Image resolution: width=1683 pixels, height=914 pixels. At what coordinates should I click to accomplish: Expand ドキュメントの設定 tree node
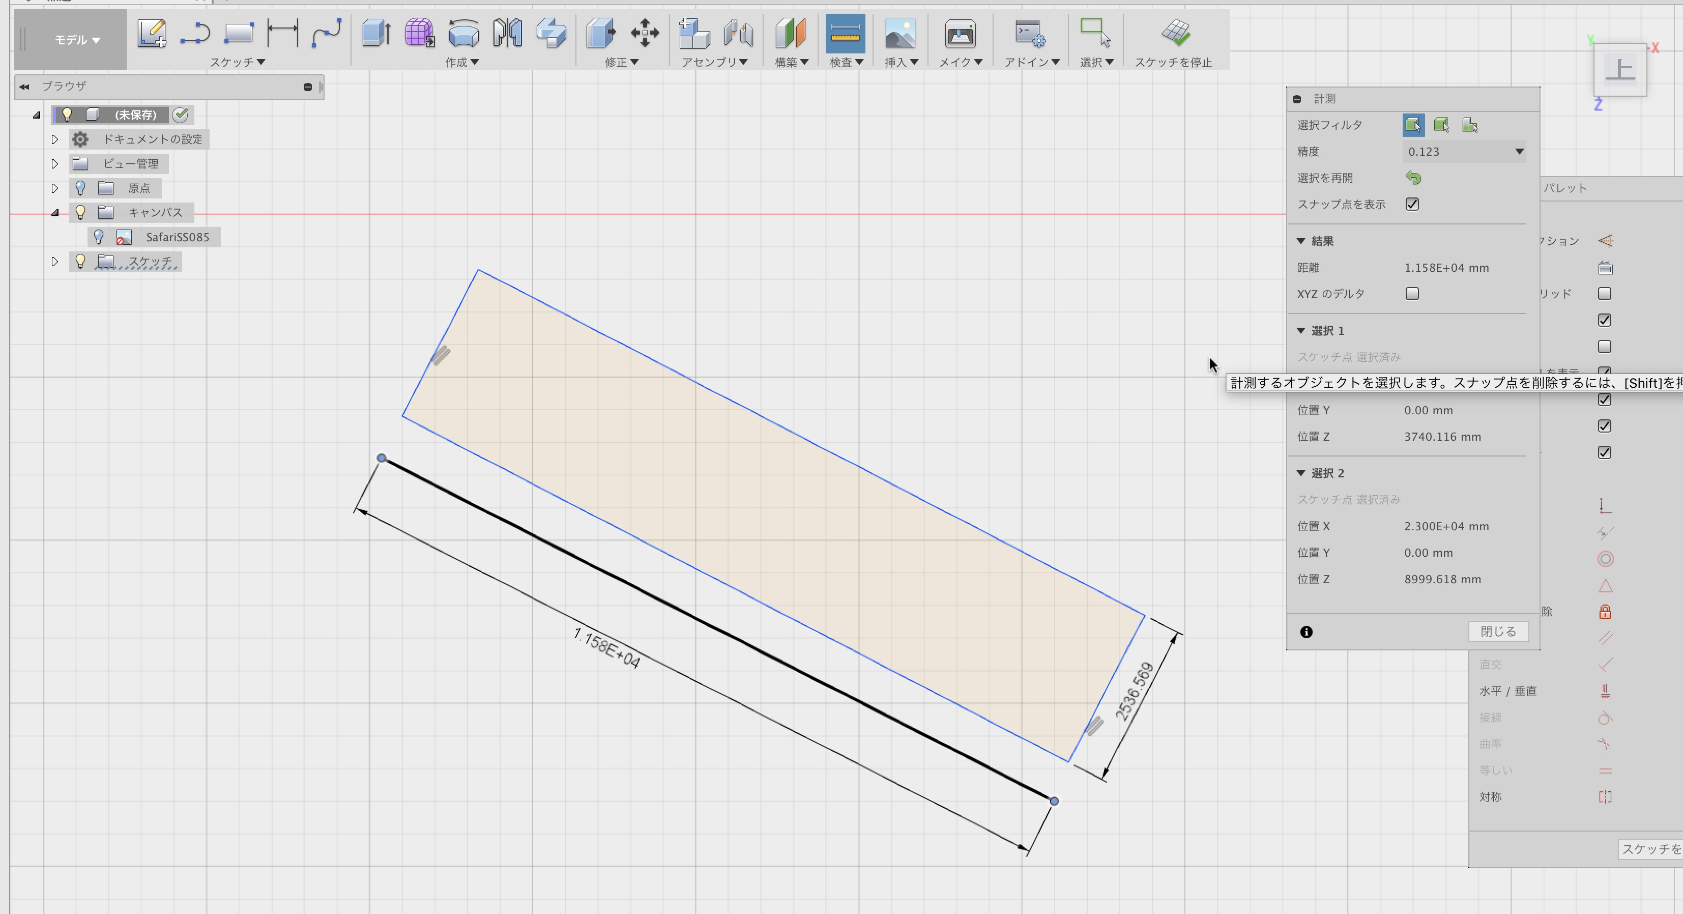[55, 139]
